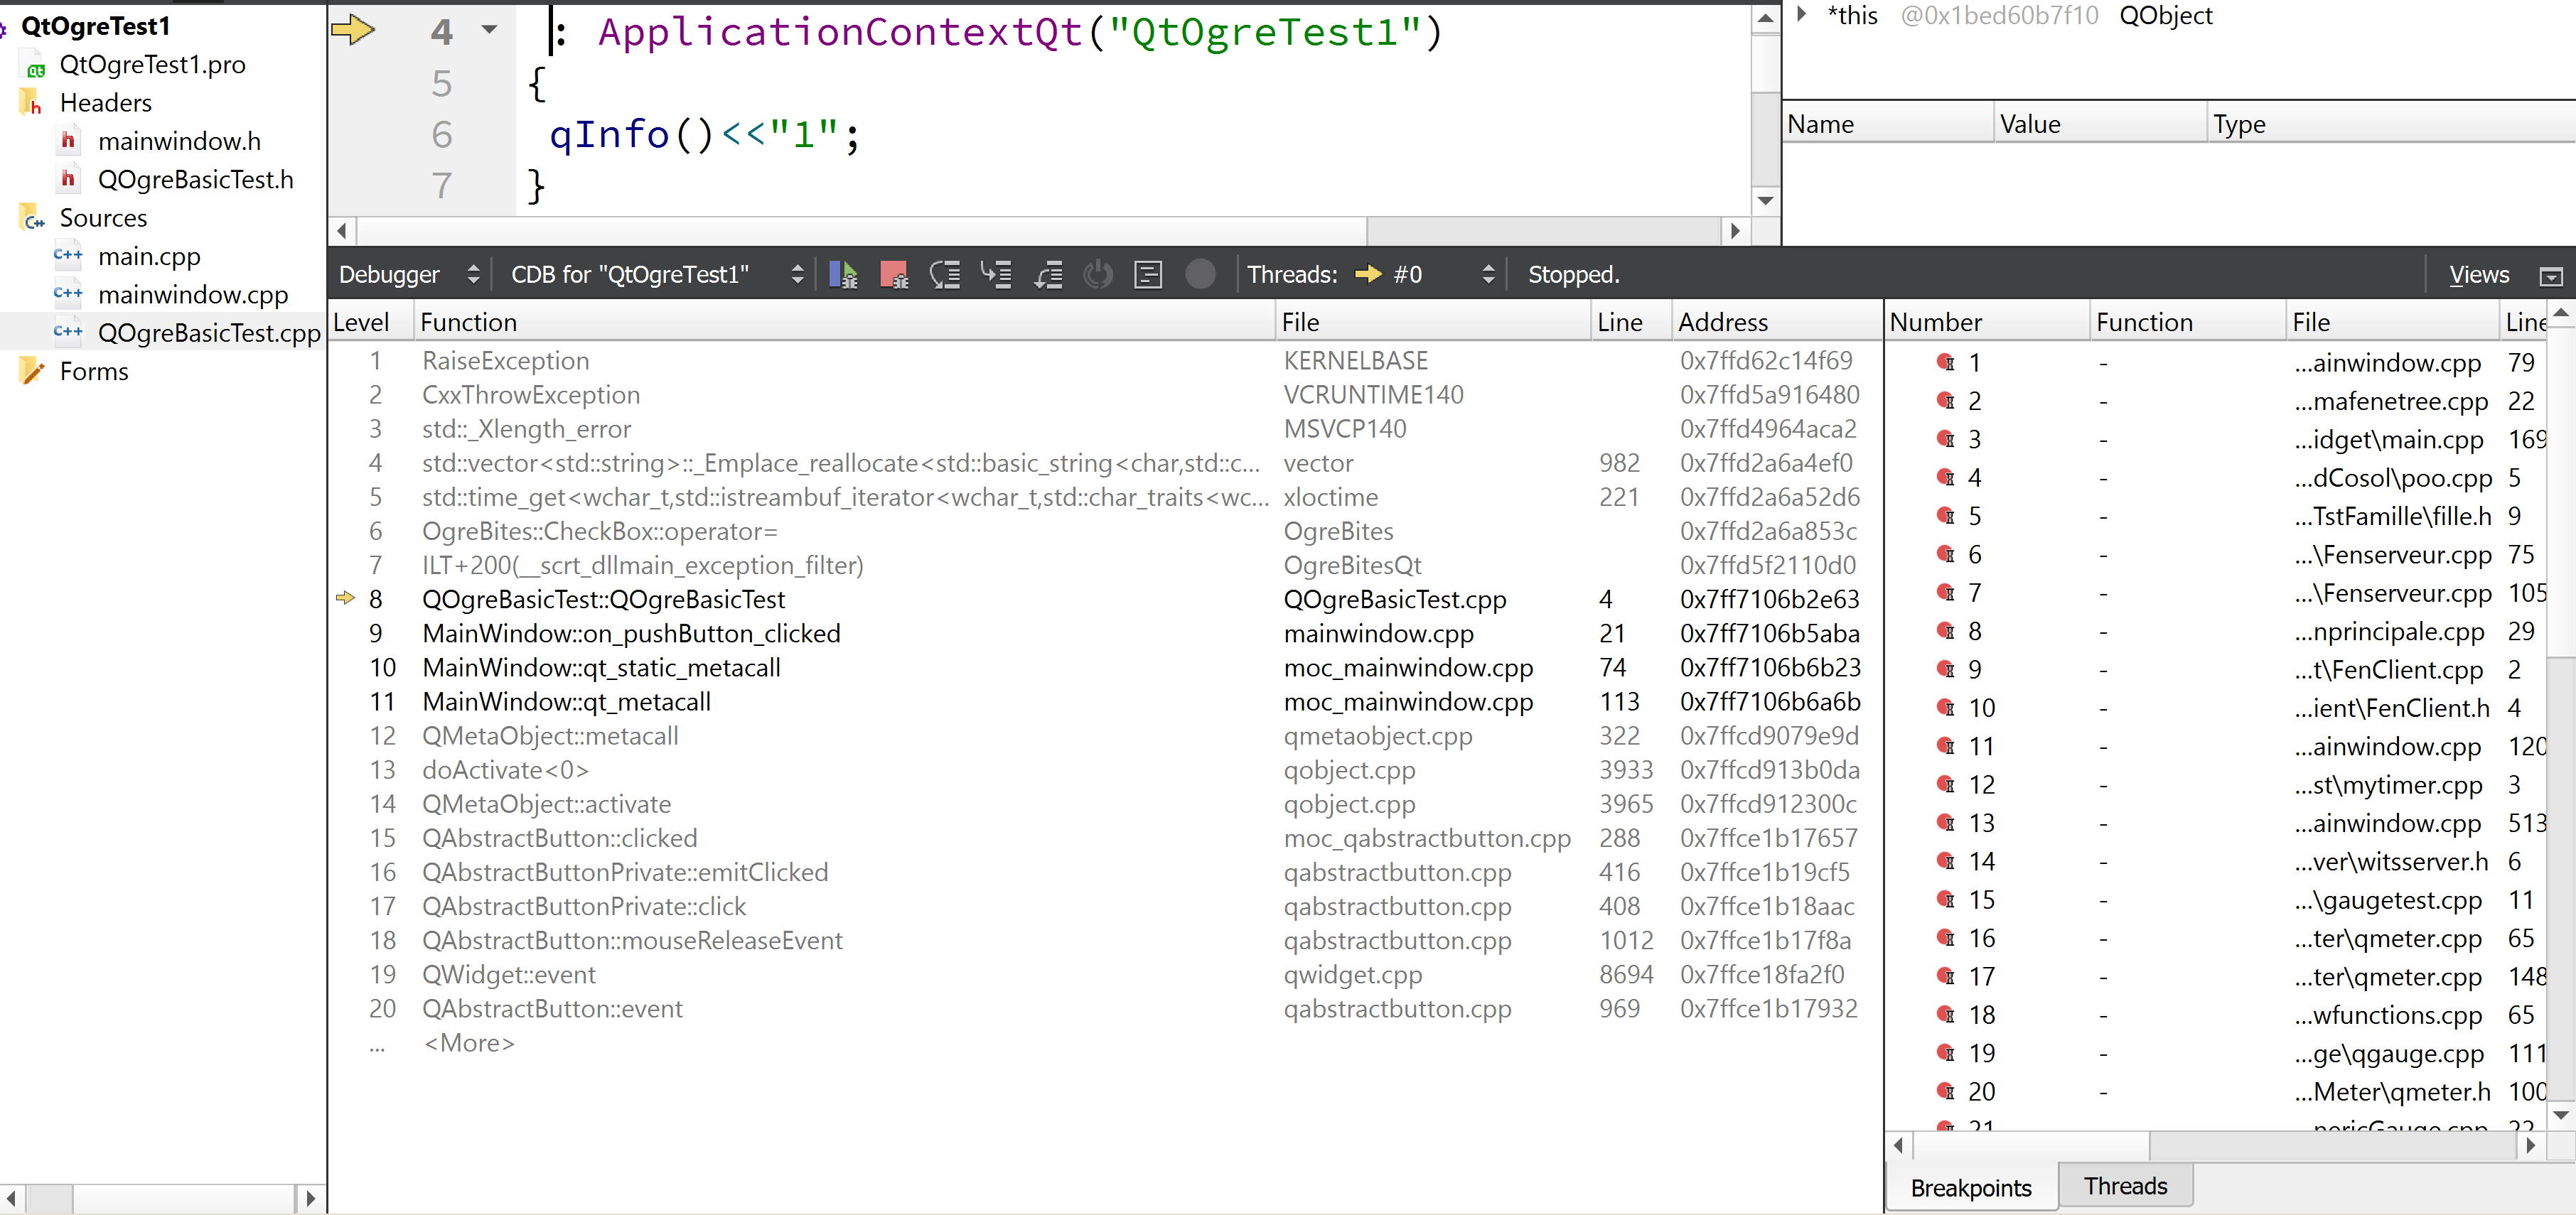The image size is (2576, 1215).
Task: Switch to the Threads tab
Action: click(2125, 1186)
